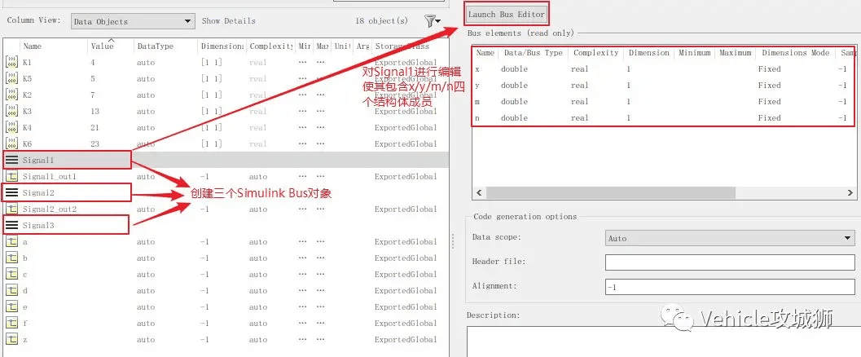The image size is (861, 357).
Task: Click the Description text area
Action: coord(663,341)
